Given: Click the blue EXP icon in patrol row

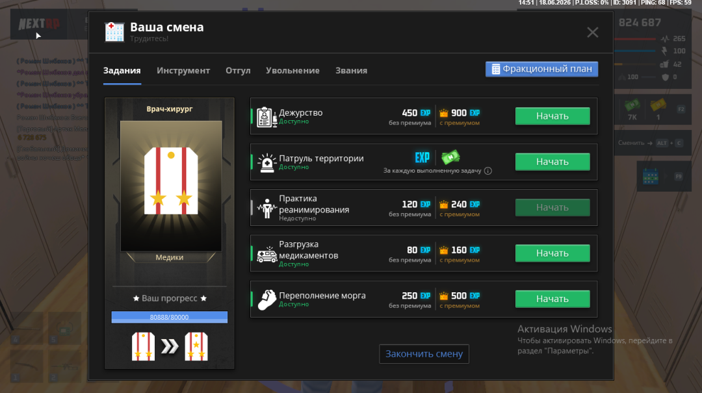Looking at the screenshot, I should point(422,158).
